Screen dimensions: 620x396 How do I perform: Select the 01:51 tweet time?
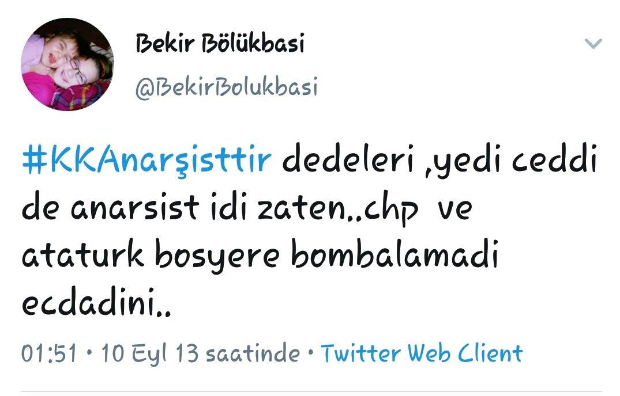point(48,353)
